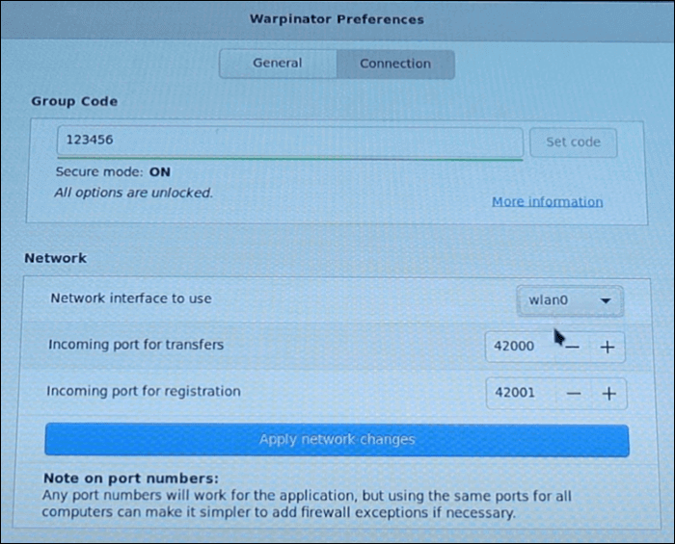Click the transfers port 42000 field

point(520,347)
